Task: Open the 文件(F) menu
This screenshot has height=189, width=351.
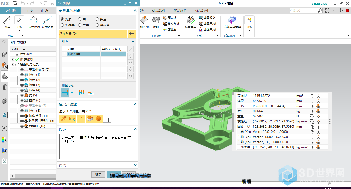Action: (x=10, y=11)
